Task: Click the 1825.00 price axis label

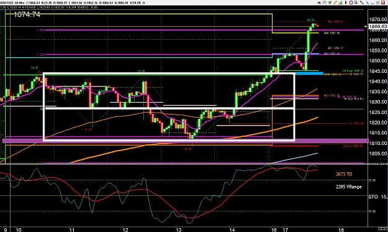Action: tap(378, 113)
